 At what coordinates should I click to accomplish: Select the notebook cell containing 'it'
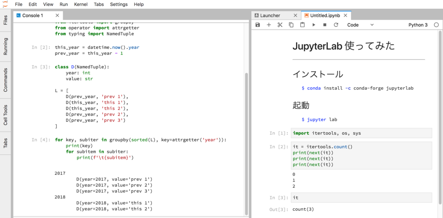361,198
